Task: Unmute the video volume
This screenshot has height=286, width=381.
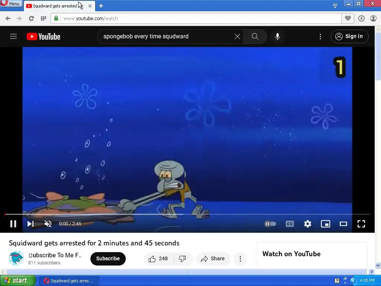Action: pyautogui.click(x=48, y=224)
